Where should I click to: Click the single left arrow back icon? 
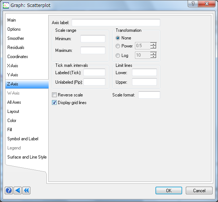pos(18,190)
